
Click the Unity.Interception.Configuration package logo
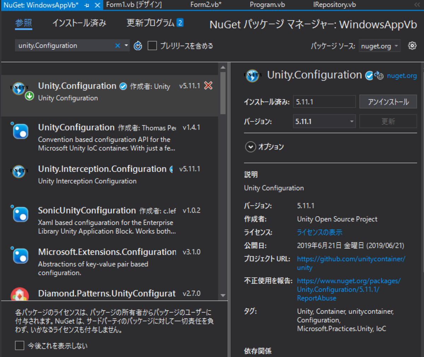18,171
